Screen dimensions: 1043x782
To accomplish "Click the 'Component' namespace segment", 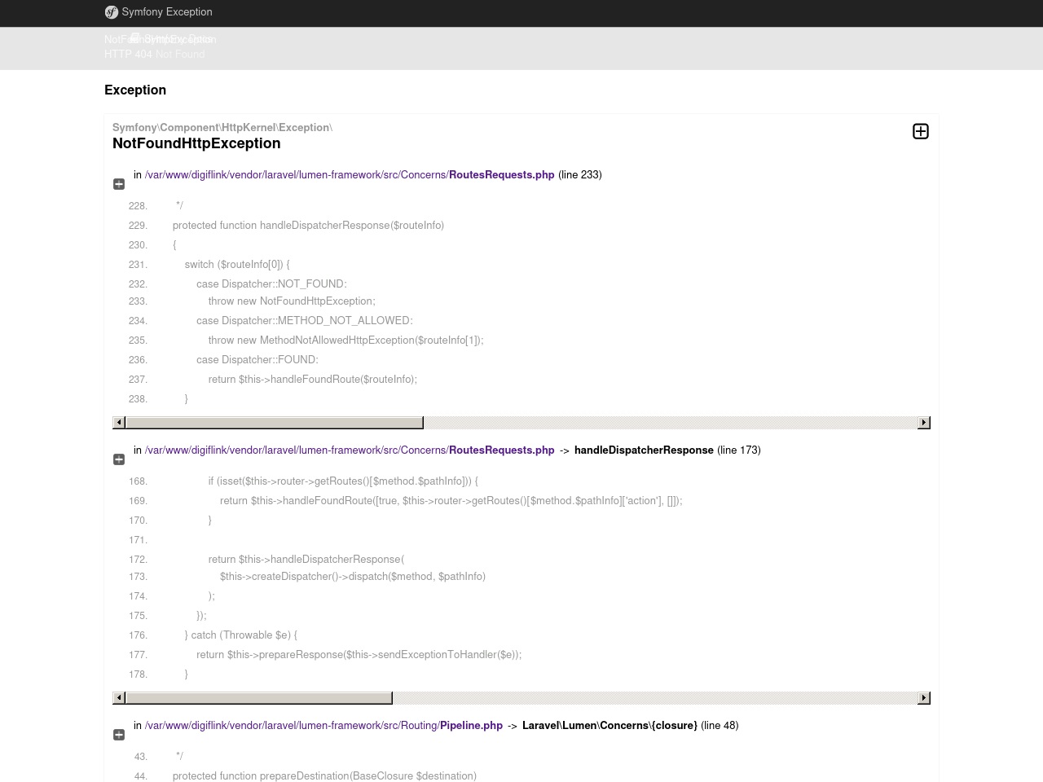I will coord(189,128).
